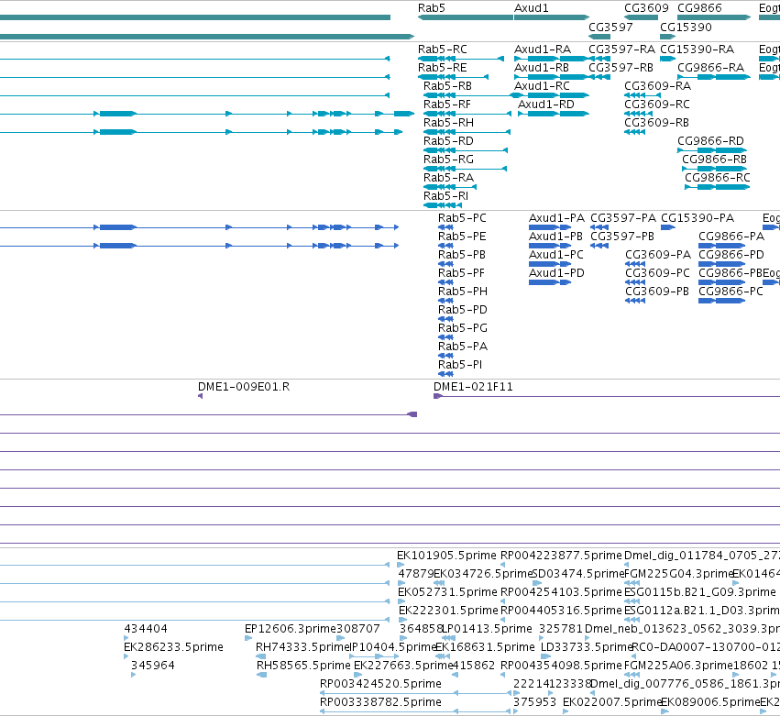Select protein Rab5-PC
This screenshot has width=780, height=716.
462,218
